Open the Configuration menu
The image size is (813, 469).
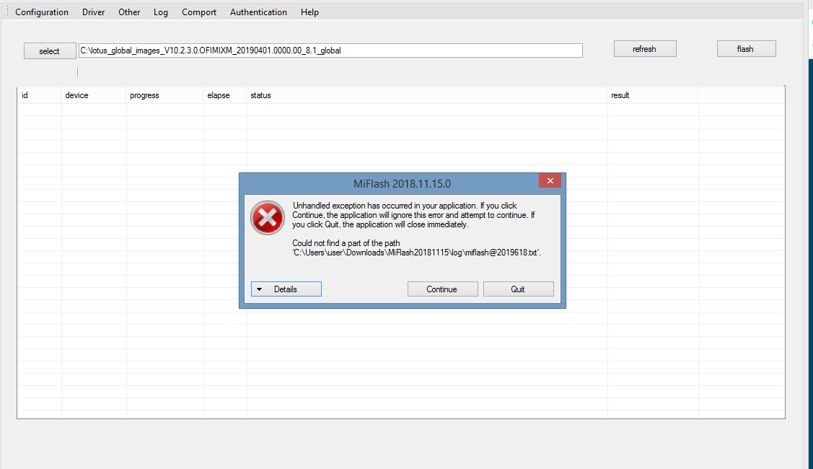(42, 12)
